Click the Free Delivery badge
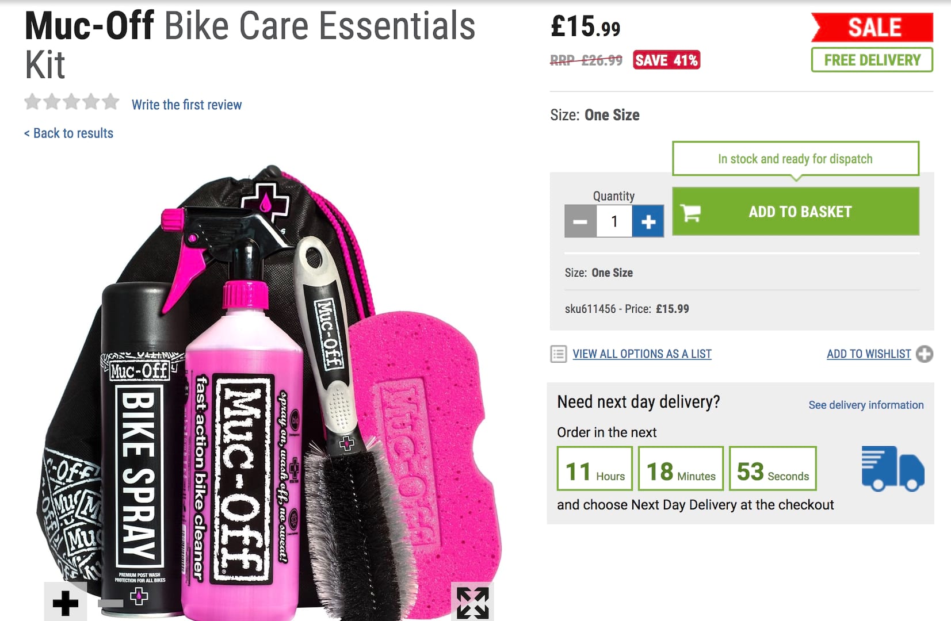951x621 pixels. point(872,60)
